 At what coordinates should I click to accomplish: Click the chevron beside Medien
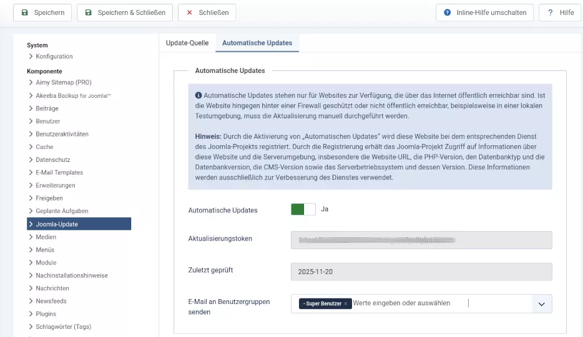(x=31, y=237)
